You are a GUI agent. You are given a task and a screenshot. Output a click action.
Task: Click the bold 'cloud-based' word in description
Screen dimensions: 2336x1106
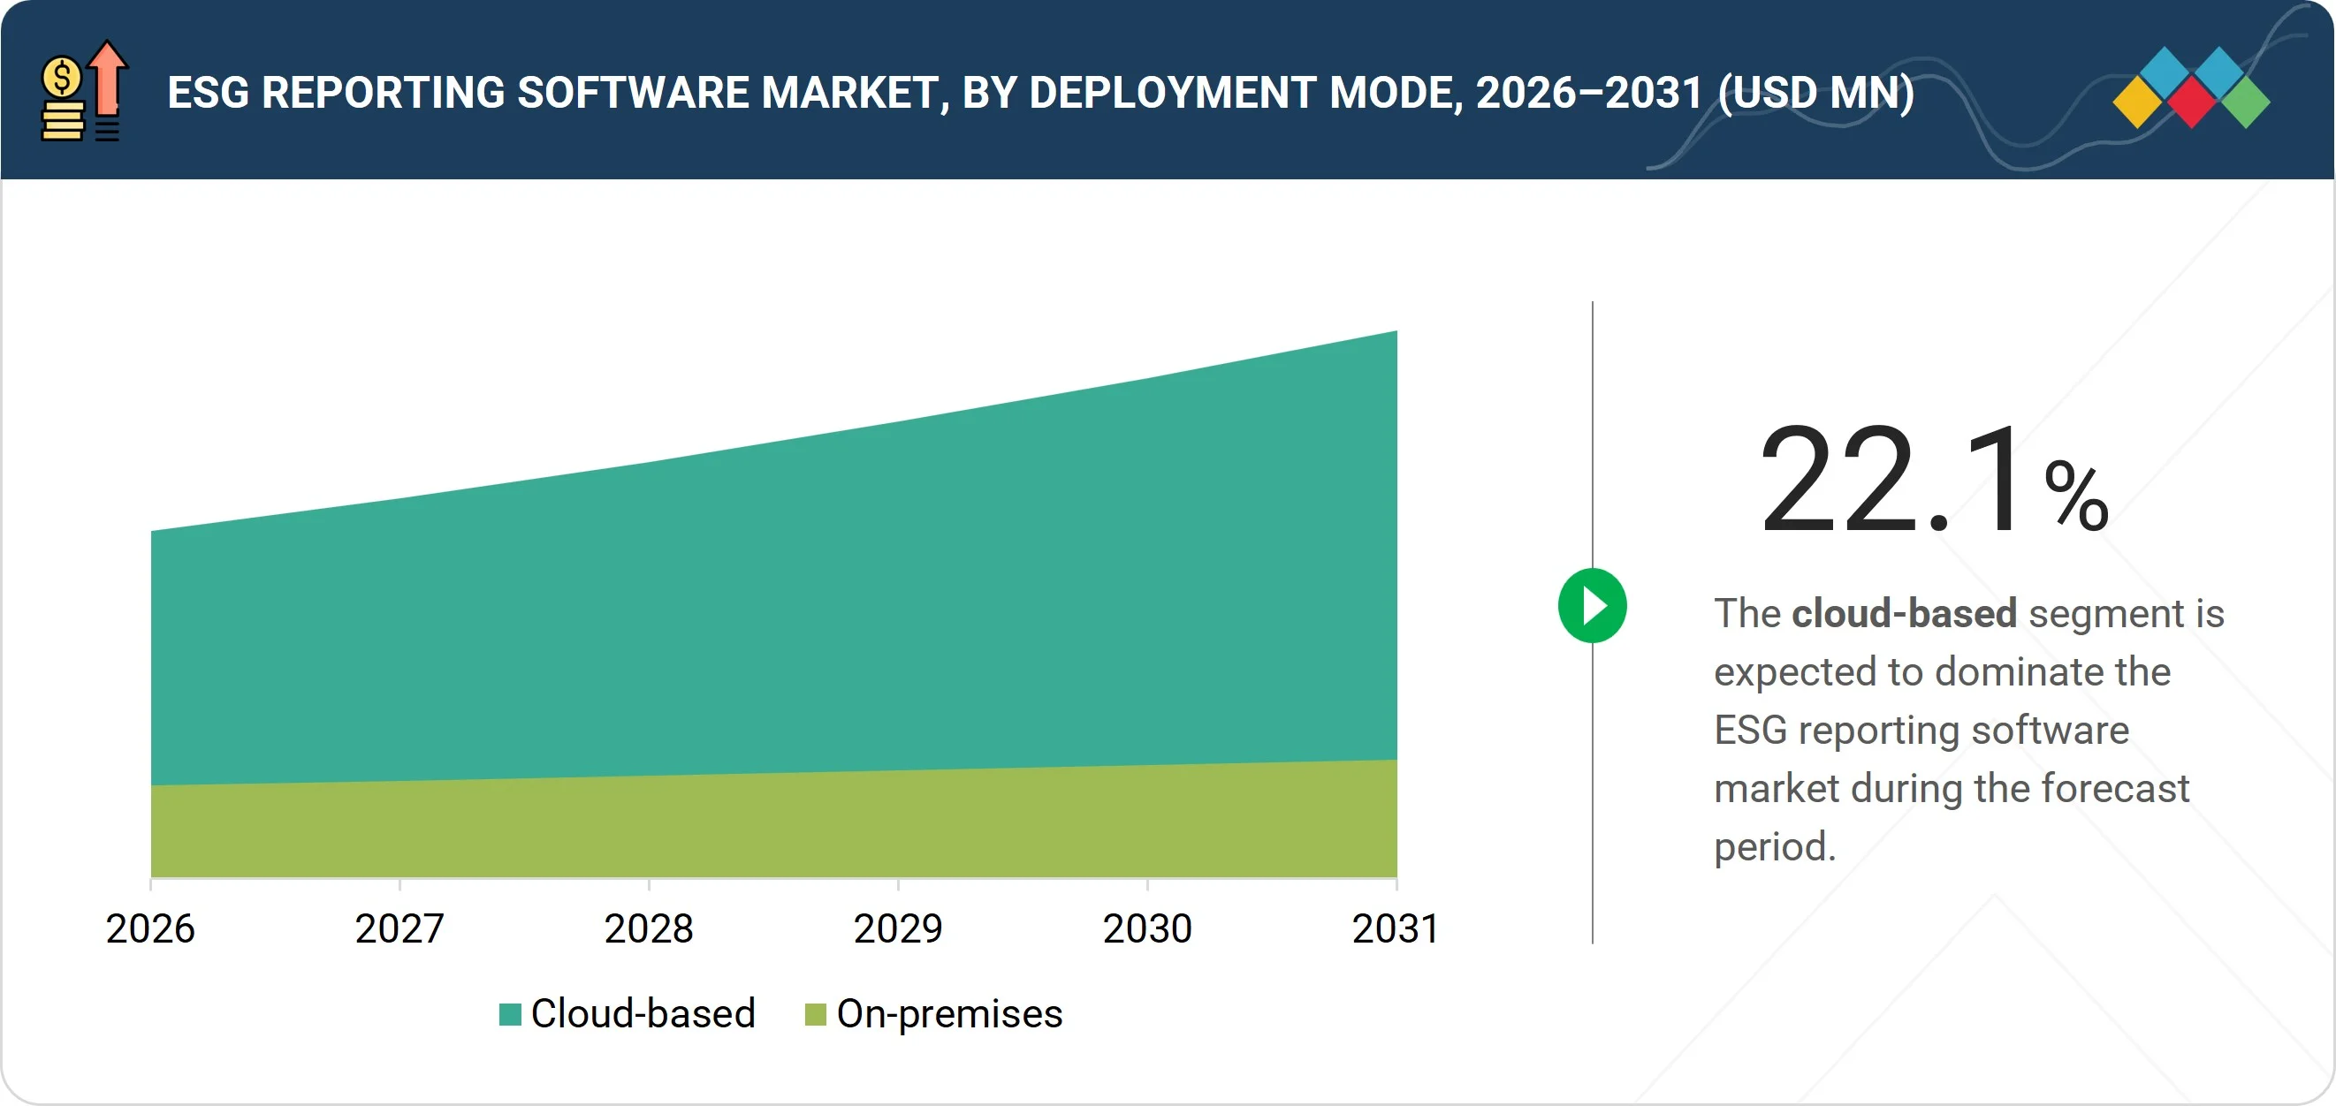coord(1905,614)
